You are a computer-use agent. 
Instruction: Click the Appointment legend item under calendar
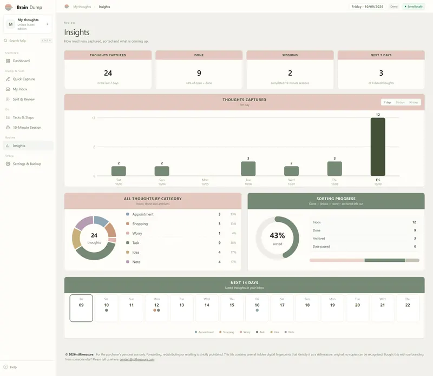coord(204,332)
